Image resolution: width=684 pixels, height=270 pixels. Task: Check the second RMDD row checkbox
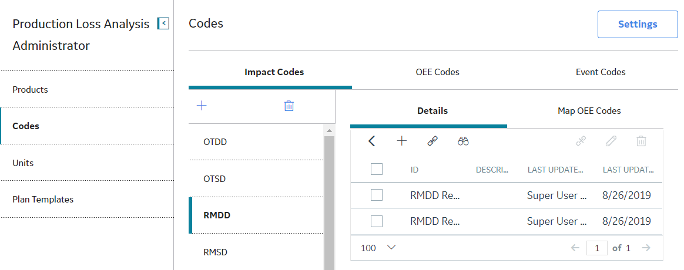(x=377, y=221)
